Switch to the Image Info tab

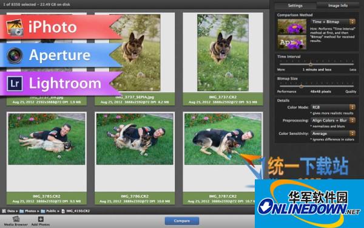(x=338, y=5)
